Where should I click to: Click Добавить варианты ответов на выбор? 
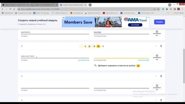[x=116, y=66]
